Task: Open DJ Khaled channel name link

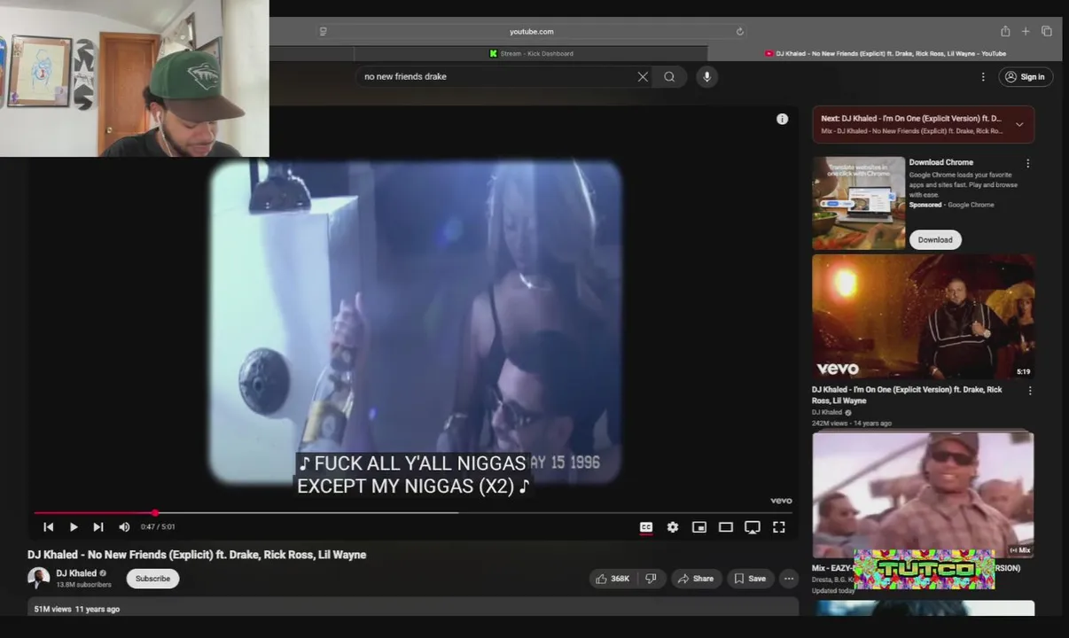Action: tap(77, 574)
